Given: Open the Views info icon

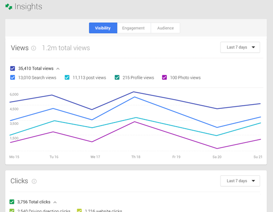Looking at the screenshot, I should point(33,48).
